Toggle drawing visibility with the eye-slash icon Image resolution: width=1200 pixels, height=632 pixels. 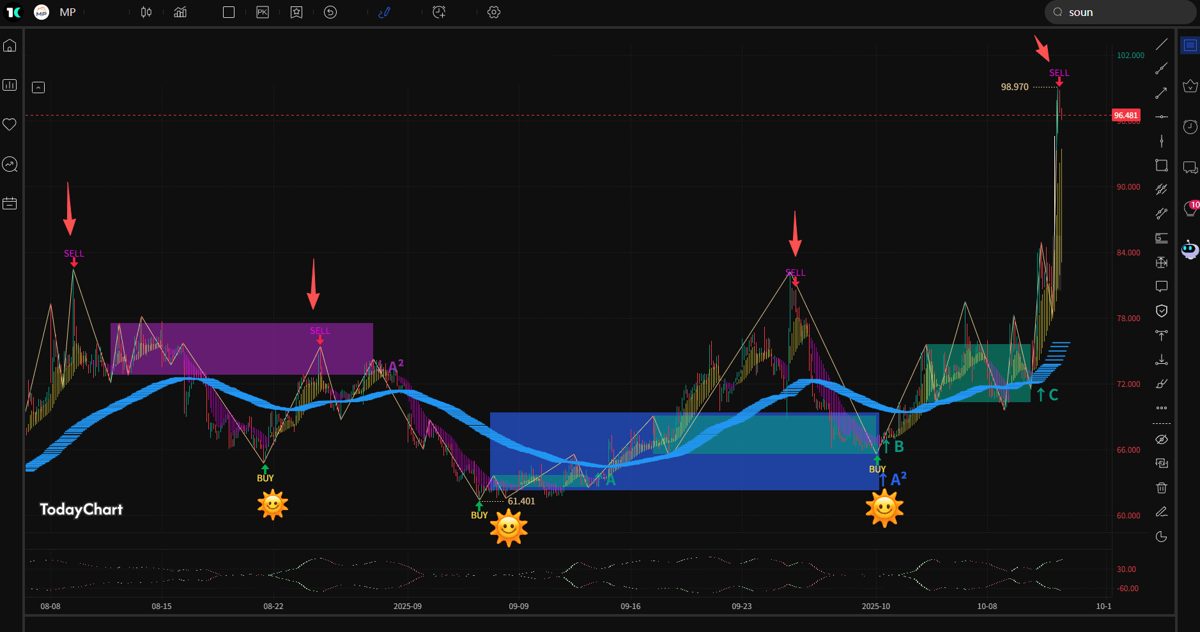pos(1162,439)
